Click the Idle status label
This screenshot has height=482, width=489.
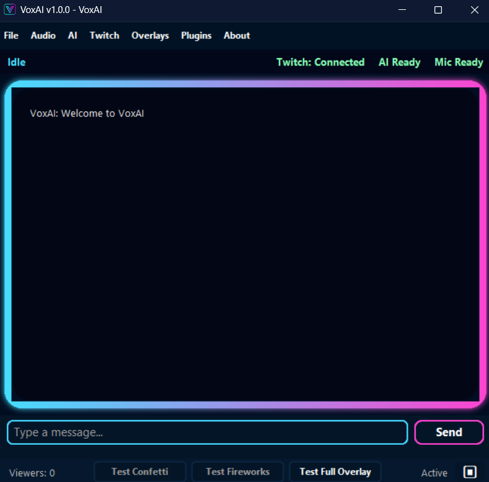coord(17,62)
